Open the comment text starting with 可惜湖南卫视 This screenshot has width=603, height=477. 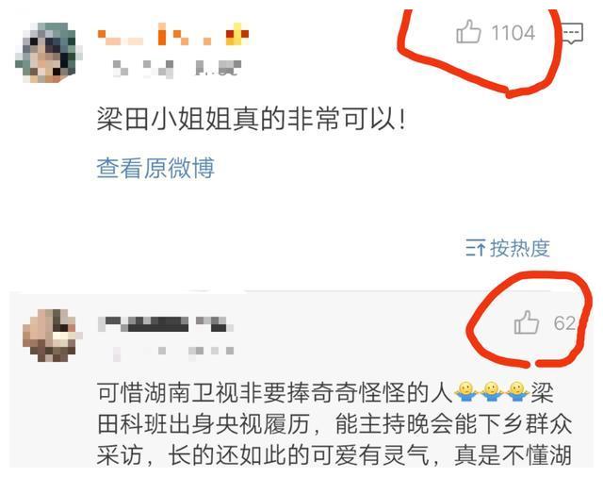[334, 424]
